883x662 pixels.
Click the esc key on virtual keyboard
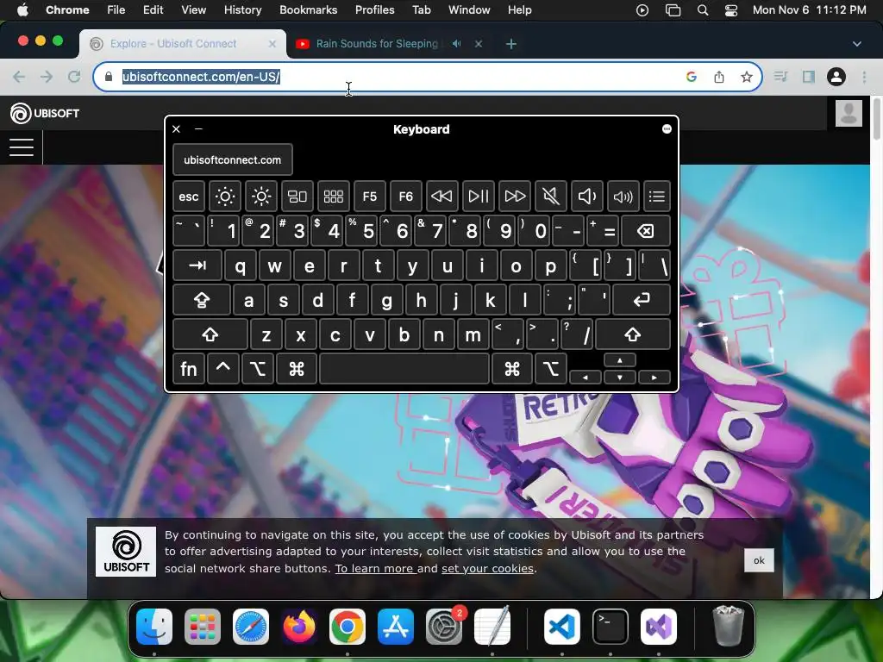pos(189,197)
